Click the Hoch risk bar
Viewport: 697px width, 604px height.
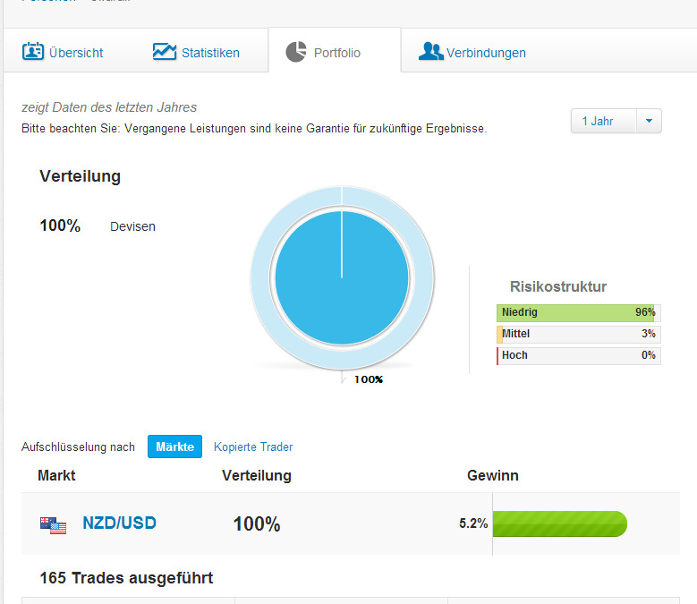pyautogui.click(x=578, y=355)
